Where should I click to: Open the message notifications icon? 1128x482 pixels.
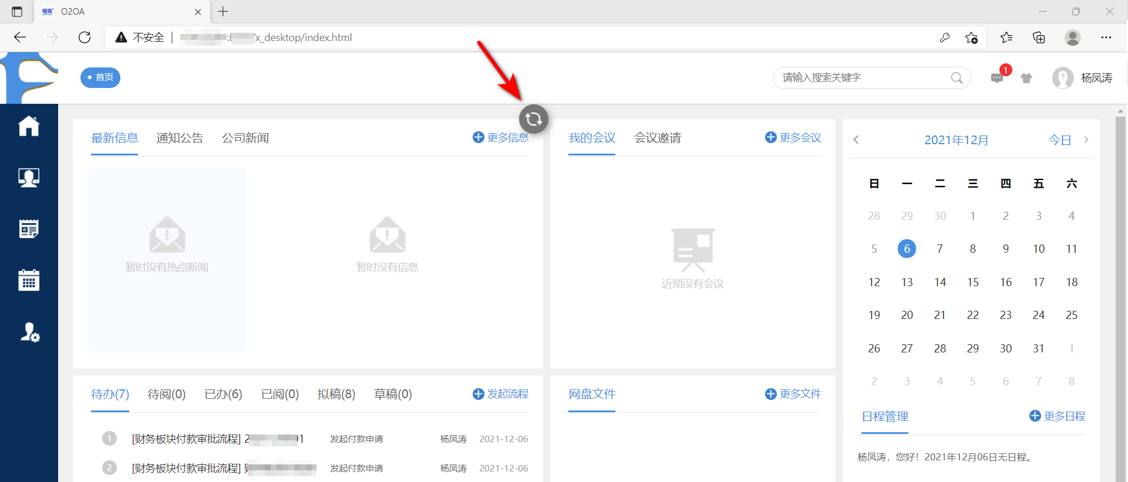(x=997, y=78)
